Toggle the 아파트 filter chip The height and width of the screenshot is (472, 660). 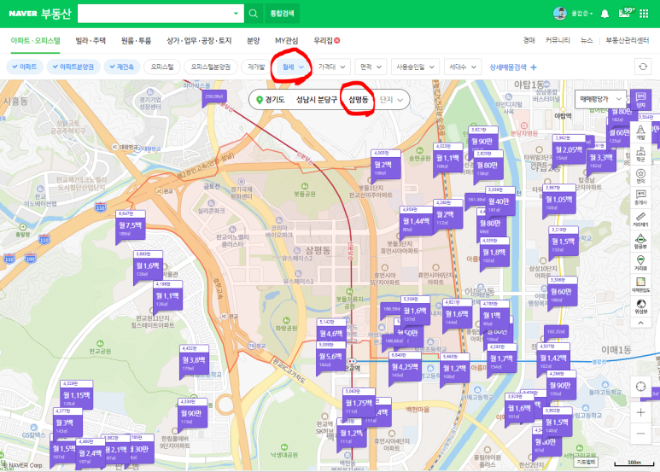point(25,67)
